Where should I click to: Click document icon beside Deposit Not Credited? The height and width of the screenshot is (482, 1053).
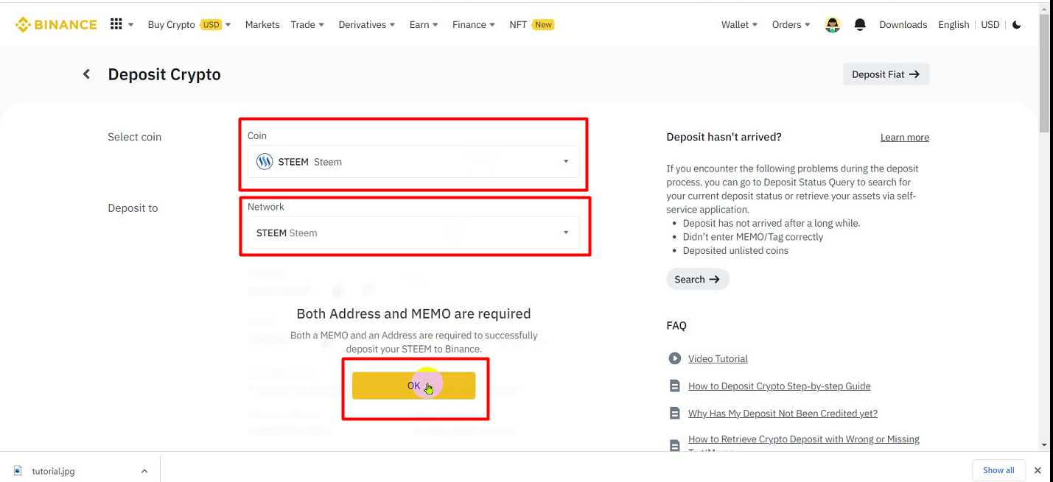(674, 413)
